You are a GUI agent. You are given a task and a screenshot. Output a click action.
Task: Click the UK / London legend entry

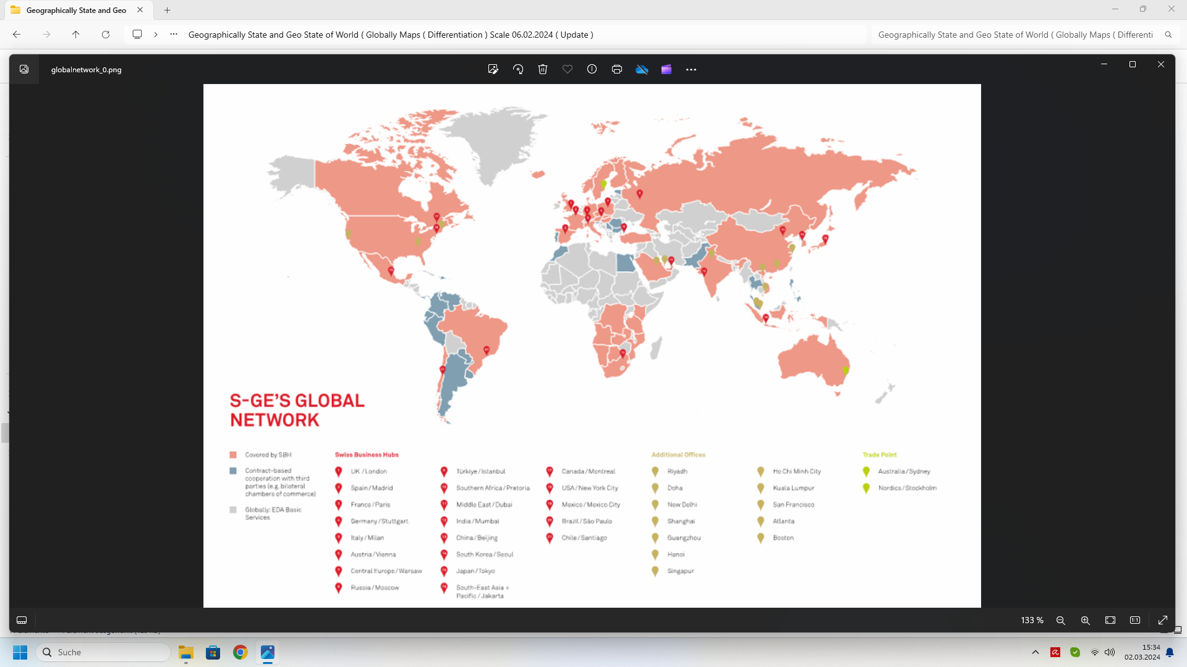tap(368, 471)
